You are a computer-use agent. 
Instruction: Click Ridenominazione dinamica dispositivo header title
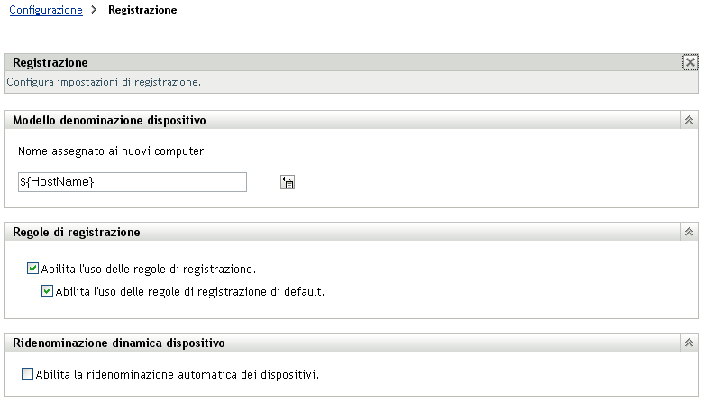click(x=119, y=343)
